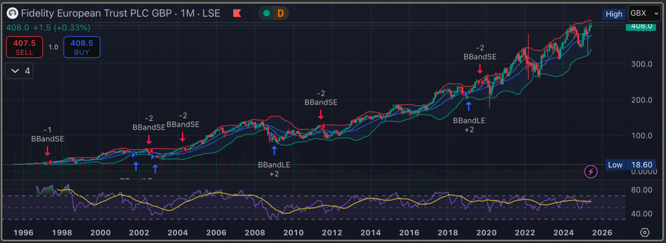
Task: Click the 1.0 spread value between Sell and Buy
Action: tap(53, 47)
